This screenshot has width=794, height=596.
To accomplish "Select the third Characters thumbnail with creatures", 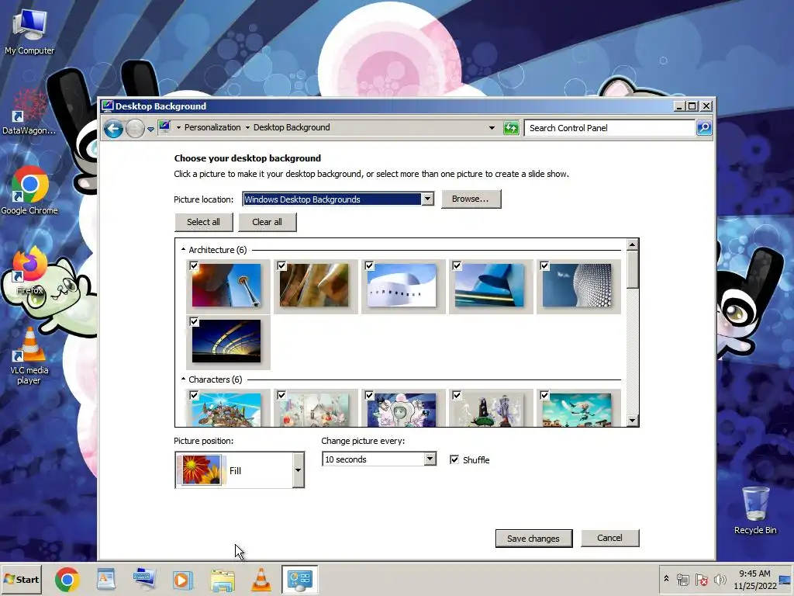I will [402, 410].
